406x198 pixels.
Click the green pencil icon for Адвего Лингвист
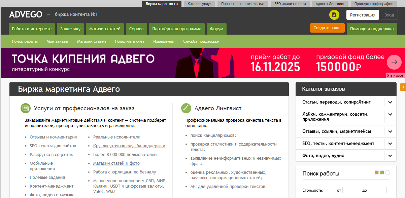point(186,108)
